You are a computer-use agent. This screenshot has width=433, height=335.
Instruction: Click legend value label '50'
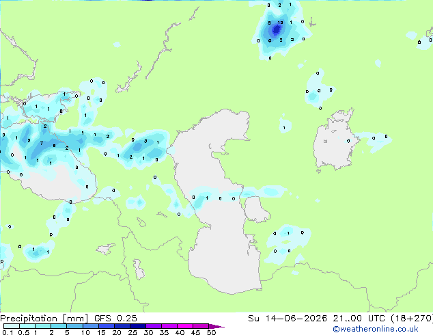[x=211, y=332]
